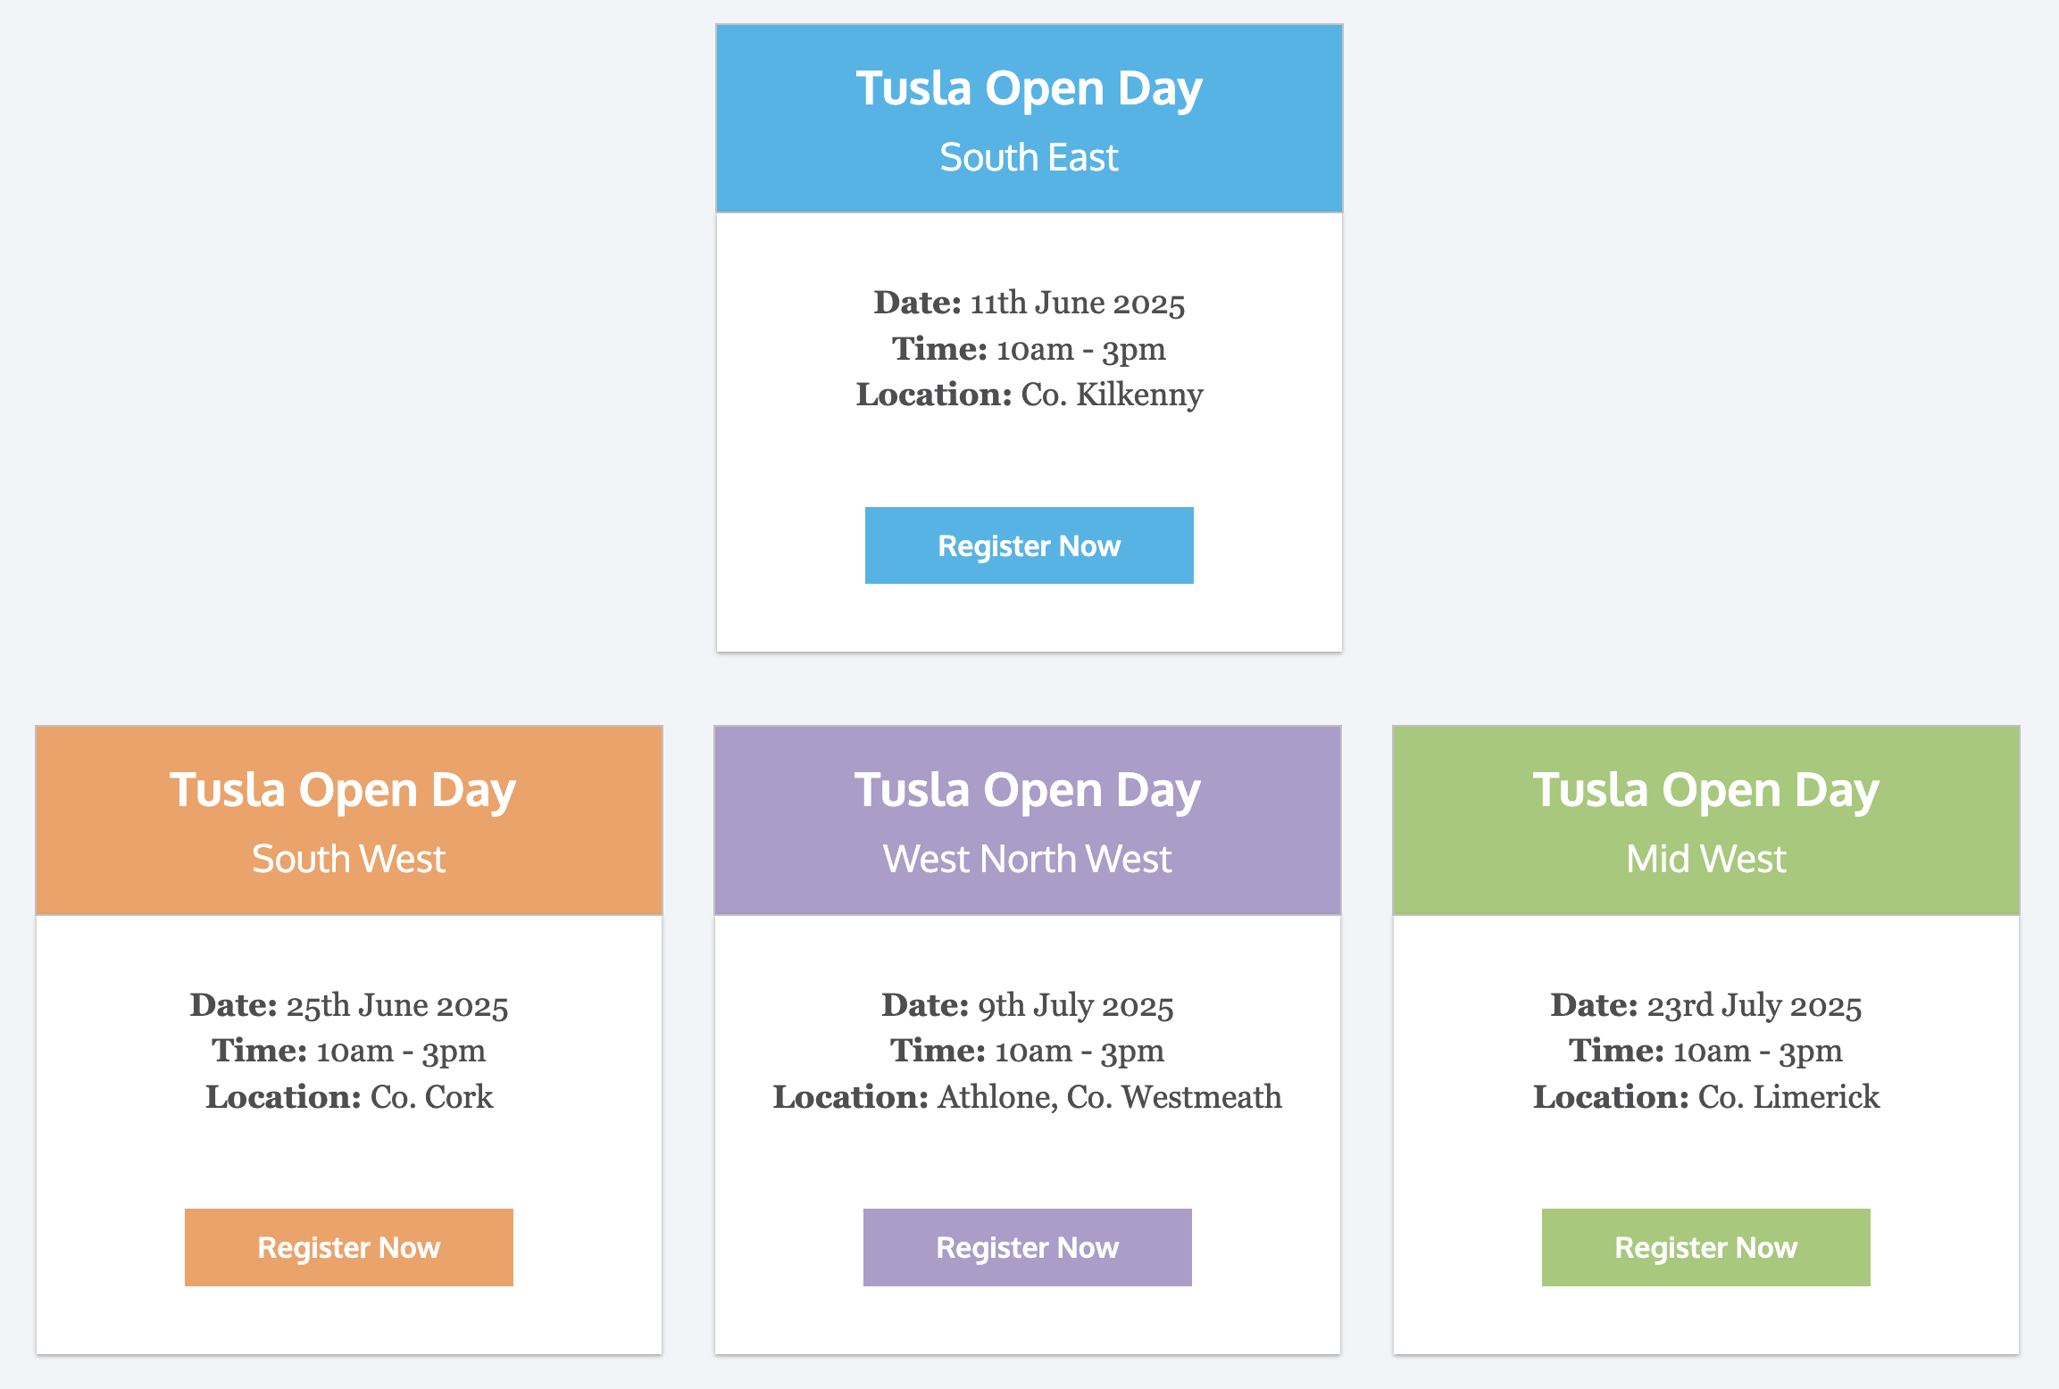
Task: Click the orange Register Now button for South West
Action: coord(348,1247)
